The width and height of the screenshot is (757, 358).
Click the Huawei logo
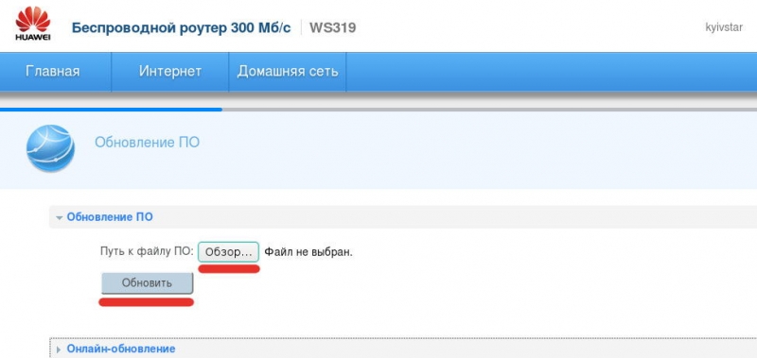(x=33, y=24)
